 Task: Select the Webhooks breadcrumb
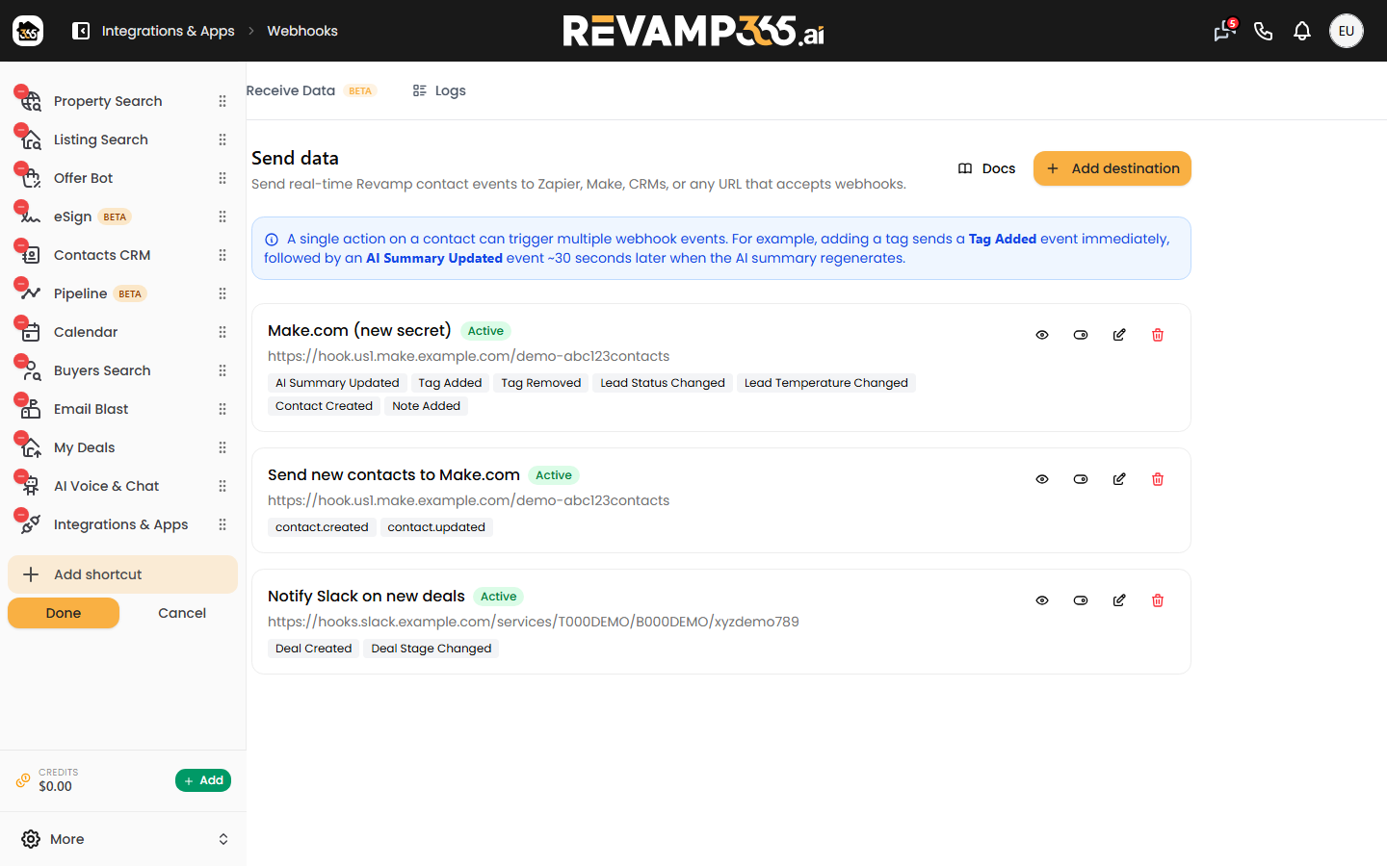pyautogui.click(x=302, y=31)
